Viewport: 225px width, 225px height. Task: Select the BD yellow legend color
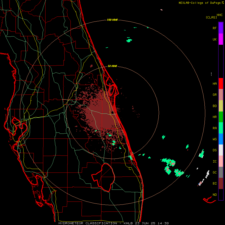[x=221, y=106]
